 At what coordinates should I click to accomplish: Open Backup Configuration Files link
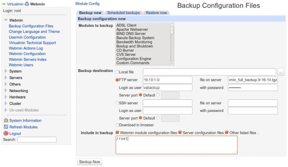coord(31,26)
